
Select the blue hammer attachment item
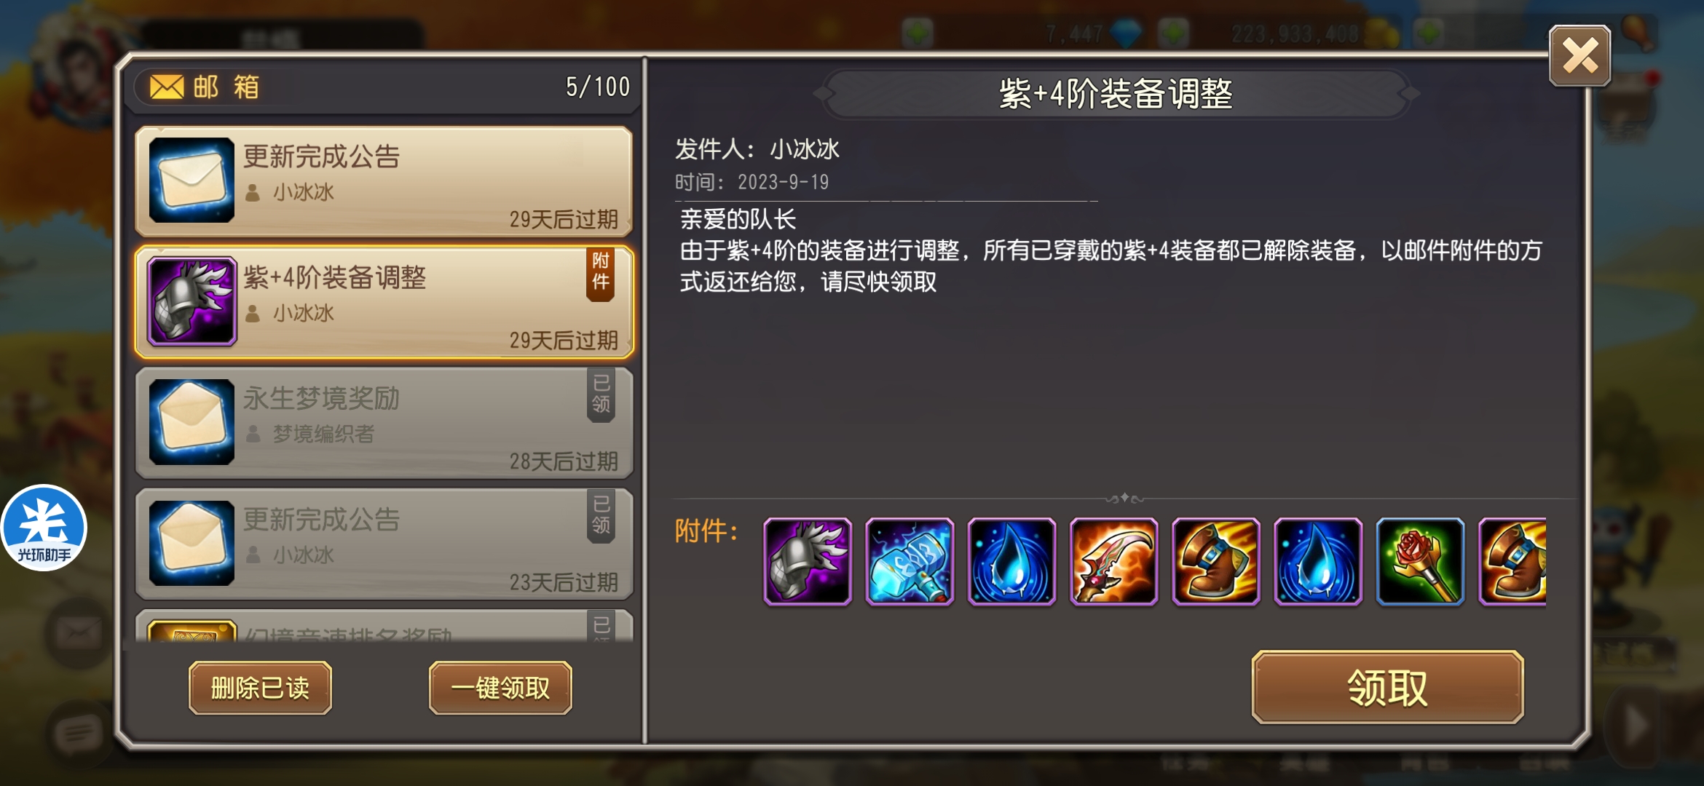pos(910,561)
